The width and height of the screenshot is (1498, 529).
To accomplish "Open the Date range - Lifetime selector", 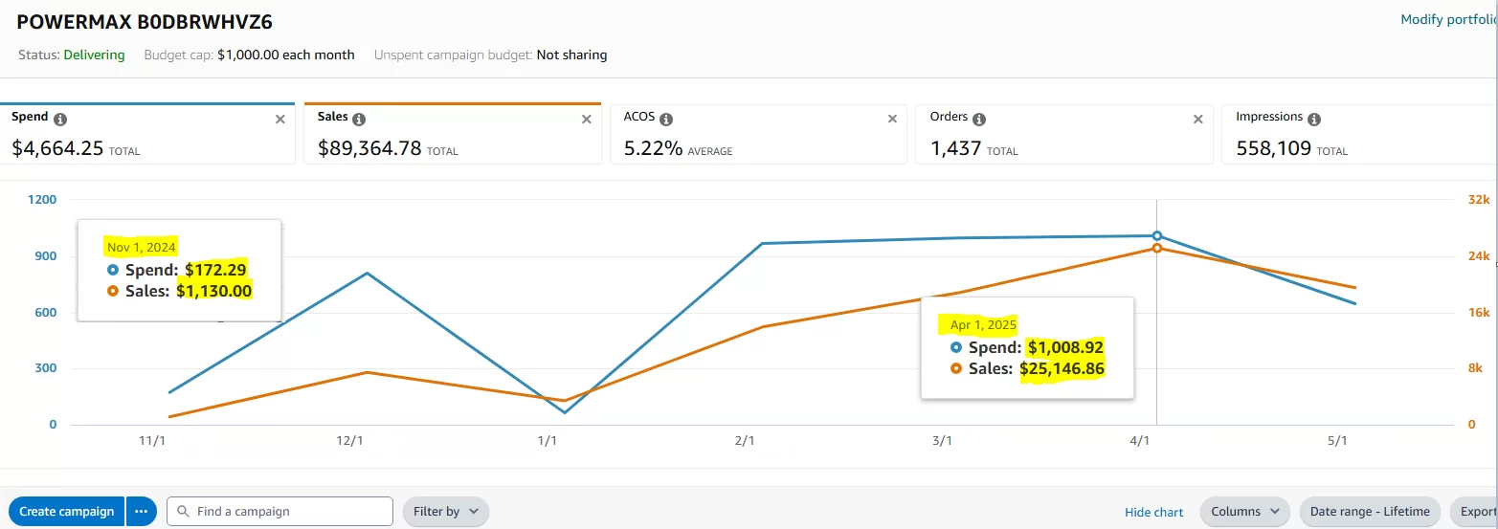I will pos(1370,512).
